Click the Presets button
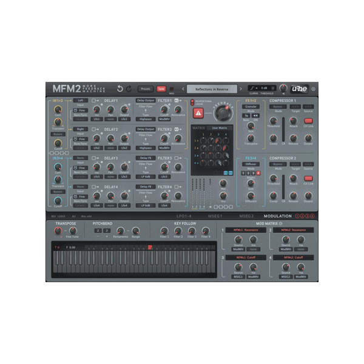 [146, 89]
